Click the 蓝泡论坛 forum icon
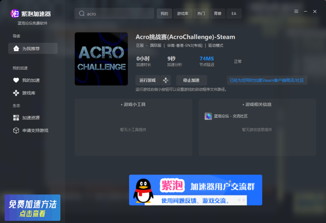Screen dimensions: 326x223 coord(208,116)
